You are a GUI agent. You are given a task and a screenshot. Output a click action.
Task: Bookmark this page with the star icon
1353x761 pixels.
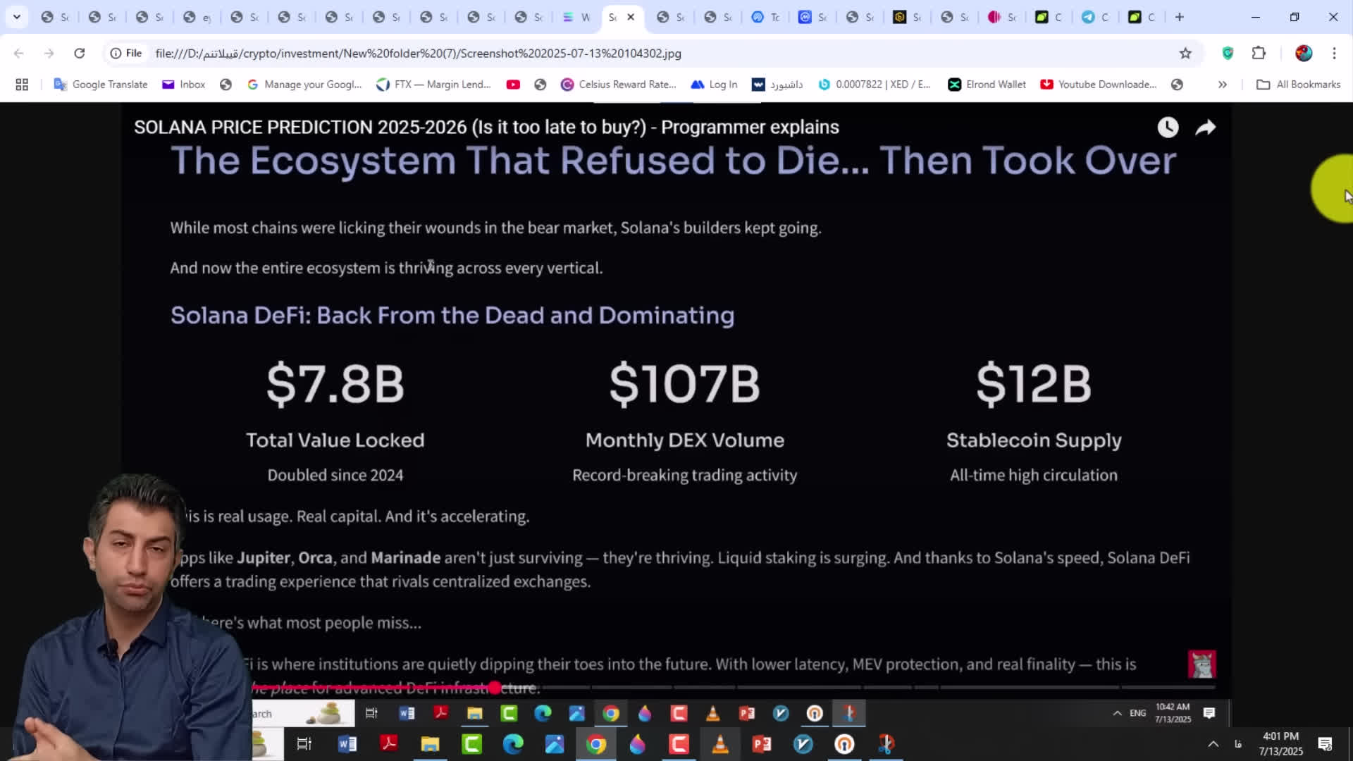pos(1185,53)
